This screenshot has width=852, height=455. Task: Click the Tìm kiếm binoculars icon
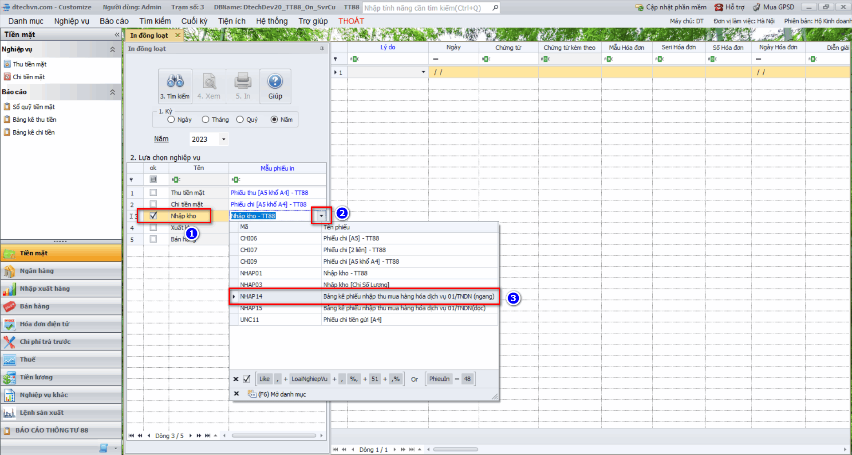click(x=175, y=82)
